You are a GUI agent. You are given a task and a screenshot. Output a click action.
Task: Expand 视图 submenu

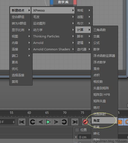coord(20,36)
